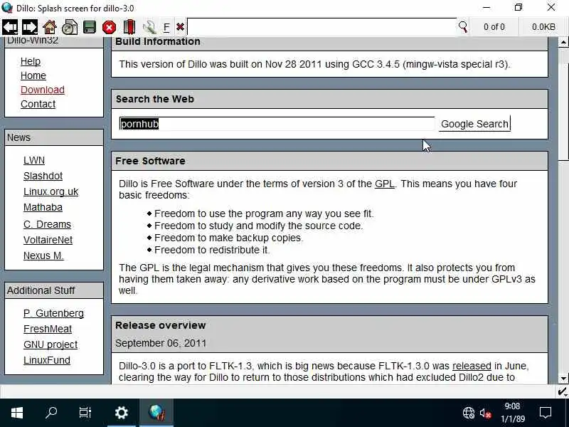Image resolution: width=569 pixels, height=427 pixels.
Task: Click the images counter 0 of 0
Action: 494,27
